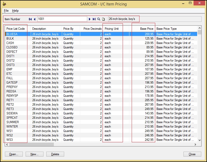The width and height of the screenshot is (207, 162).
Task: Sort by the Price List Code column header
Action: coord(16,29)
